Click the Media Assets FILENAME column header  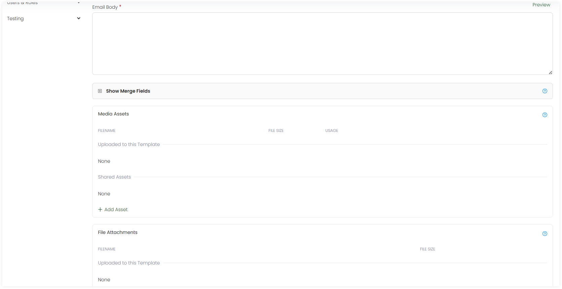[107, 131]
